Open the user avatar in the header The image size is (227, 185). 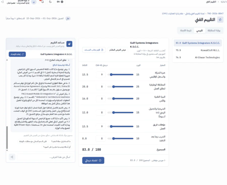coord(34,2)
